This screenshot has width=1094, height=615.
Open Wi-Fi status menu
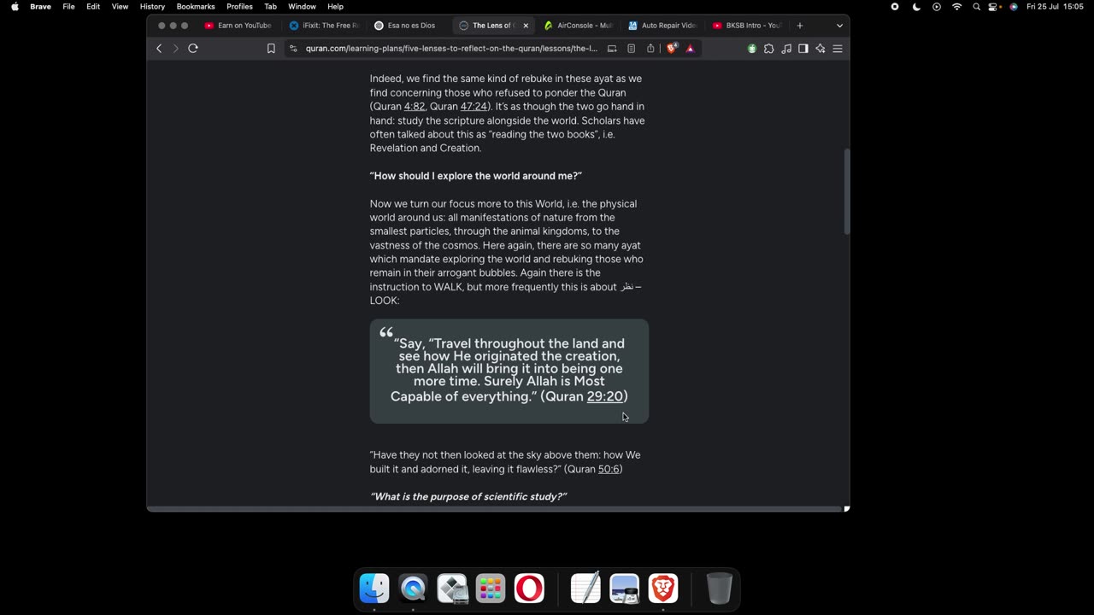pos(956,7)
